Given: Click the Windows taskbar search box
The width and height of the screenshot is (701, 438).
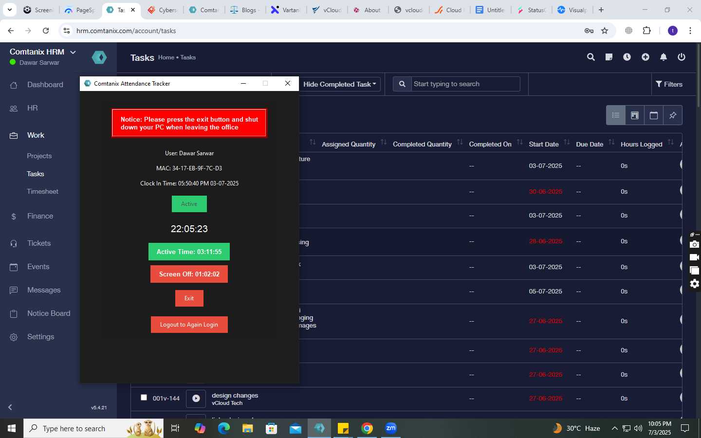Looking at the screenshot, I should click(x=93, y=428).
